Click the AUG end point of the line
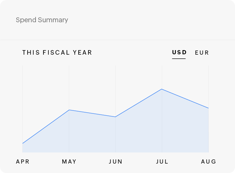This screenshot has width=235, height=173. click(209, 108)
